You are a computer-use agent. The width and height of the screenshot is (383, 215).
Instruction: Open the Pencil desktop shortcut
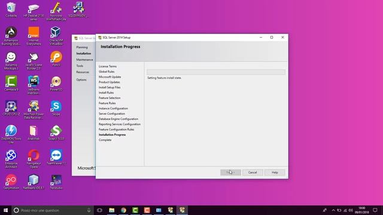(56, 59)
